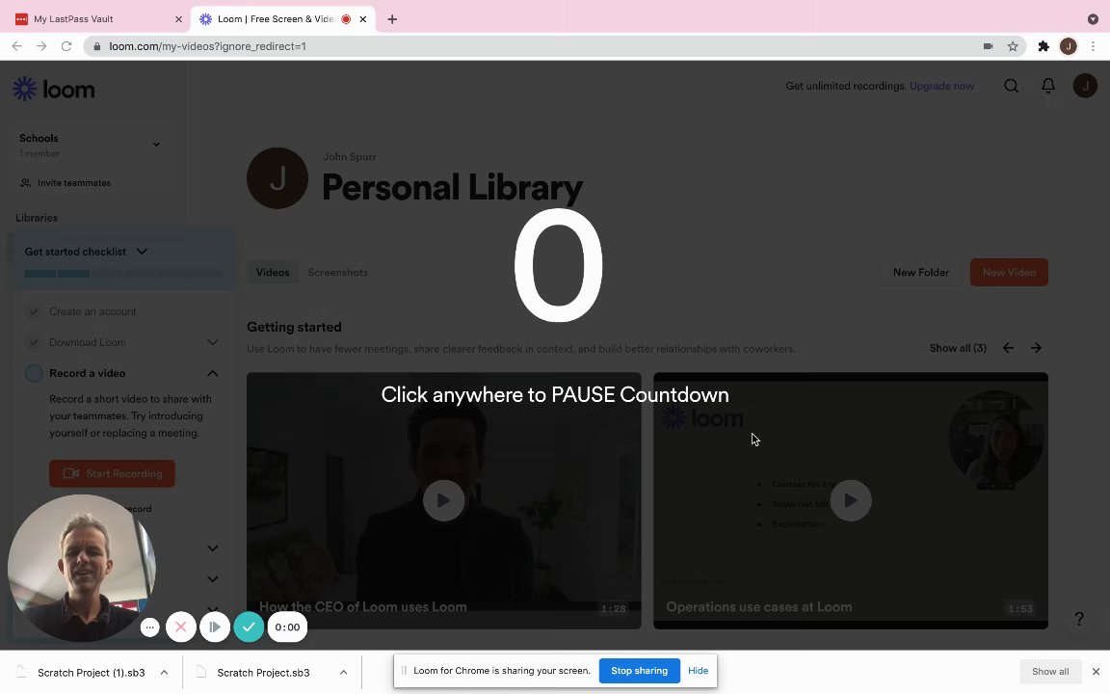Screen dimensions: 1110x694
Task: Open a new browser tab with plus
Action: click(x=392, y=19)
